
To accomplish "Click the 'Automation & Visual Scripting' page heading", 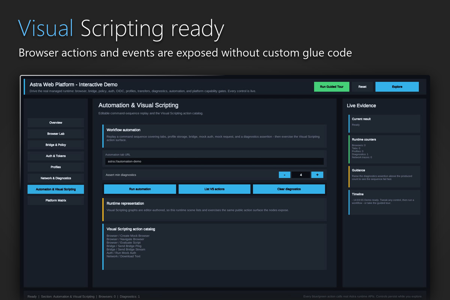I will click(x=138, y=105).
